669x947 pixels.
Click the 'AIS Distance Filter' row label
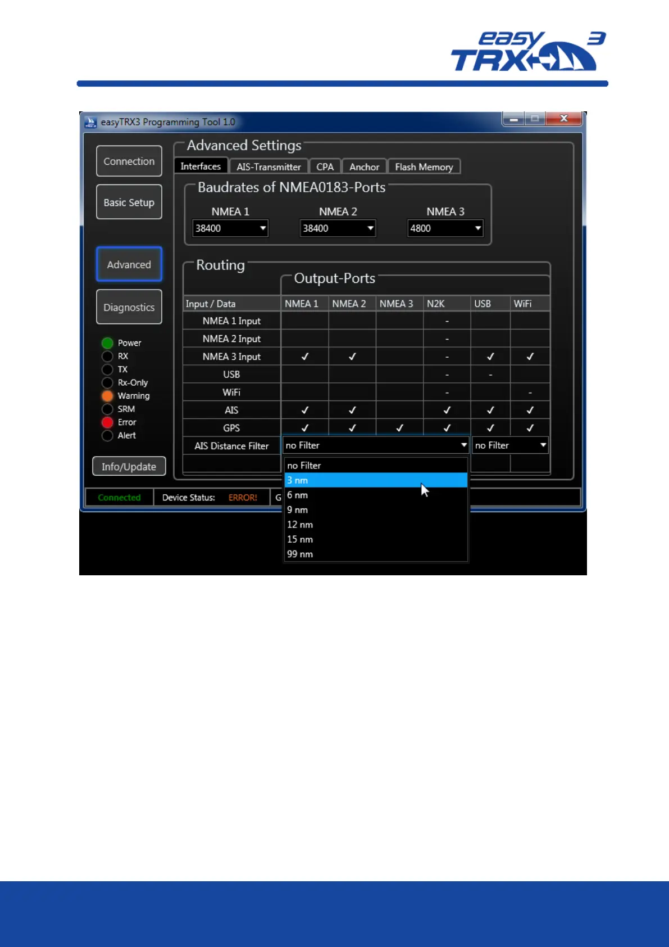231,446
